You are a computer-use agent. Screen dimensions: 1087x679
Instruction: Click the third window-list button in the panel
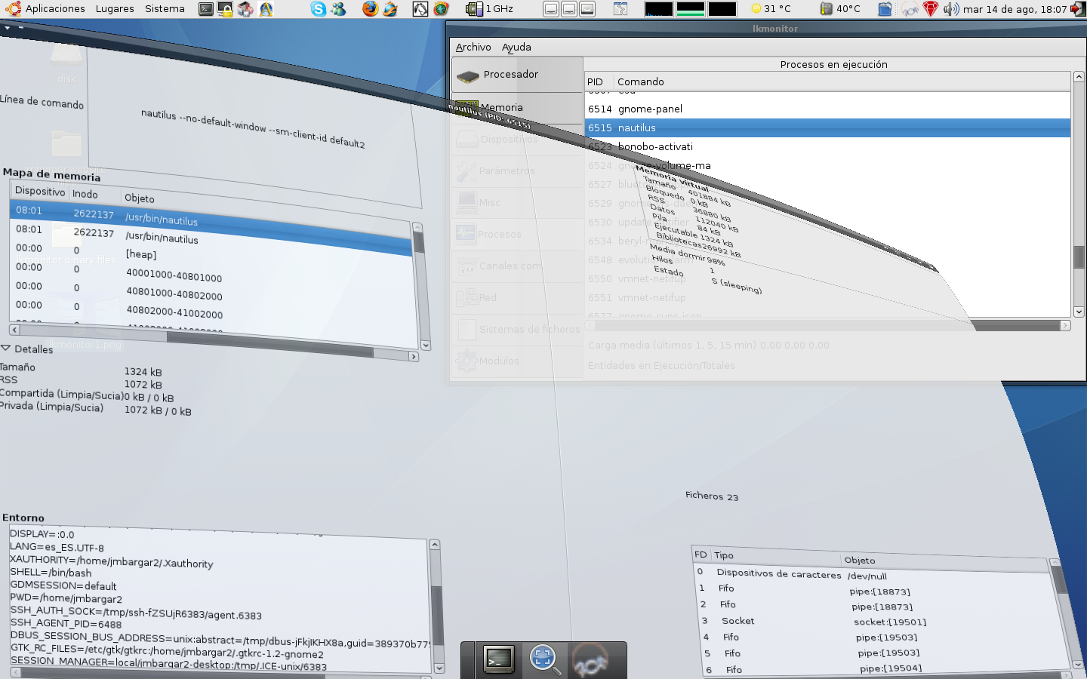pyautogui.click(x=587, y=9)
